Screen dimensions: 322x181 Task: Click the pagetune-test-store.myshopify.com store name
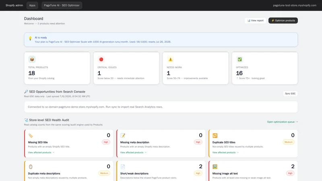pos(295,5)
